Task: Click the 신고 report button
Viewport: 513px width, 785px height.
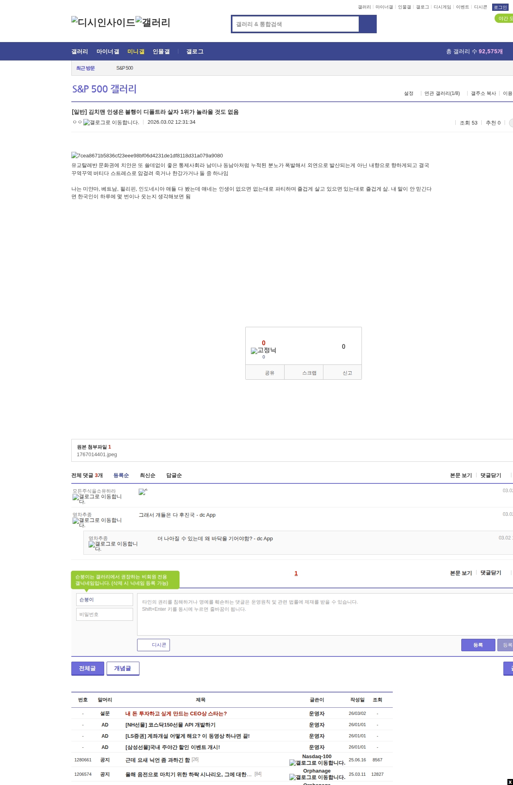Action: 347,373
